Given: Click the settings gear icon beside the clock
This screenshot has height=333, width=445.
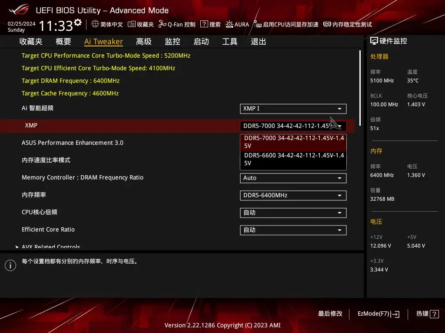Looking at the screenshot, I should pyautogui.click(x=78, y=22).
